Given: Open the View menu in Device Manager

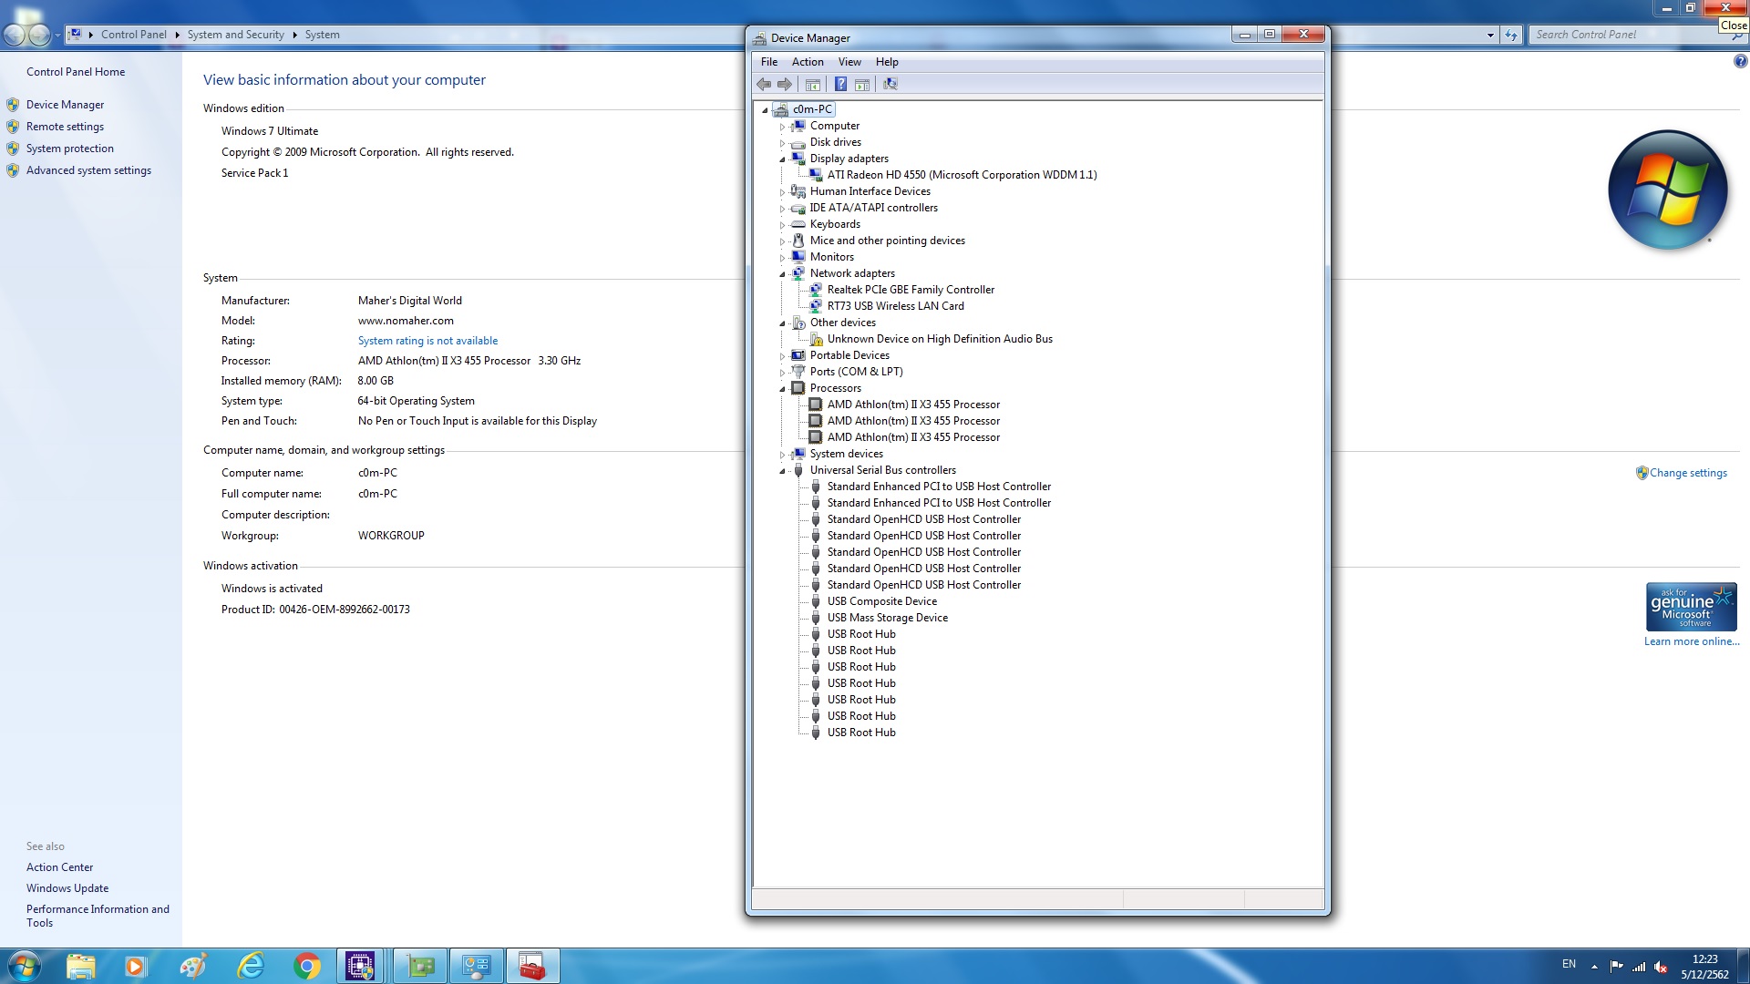Looking at the screenshot, I should pos(849,62).
